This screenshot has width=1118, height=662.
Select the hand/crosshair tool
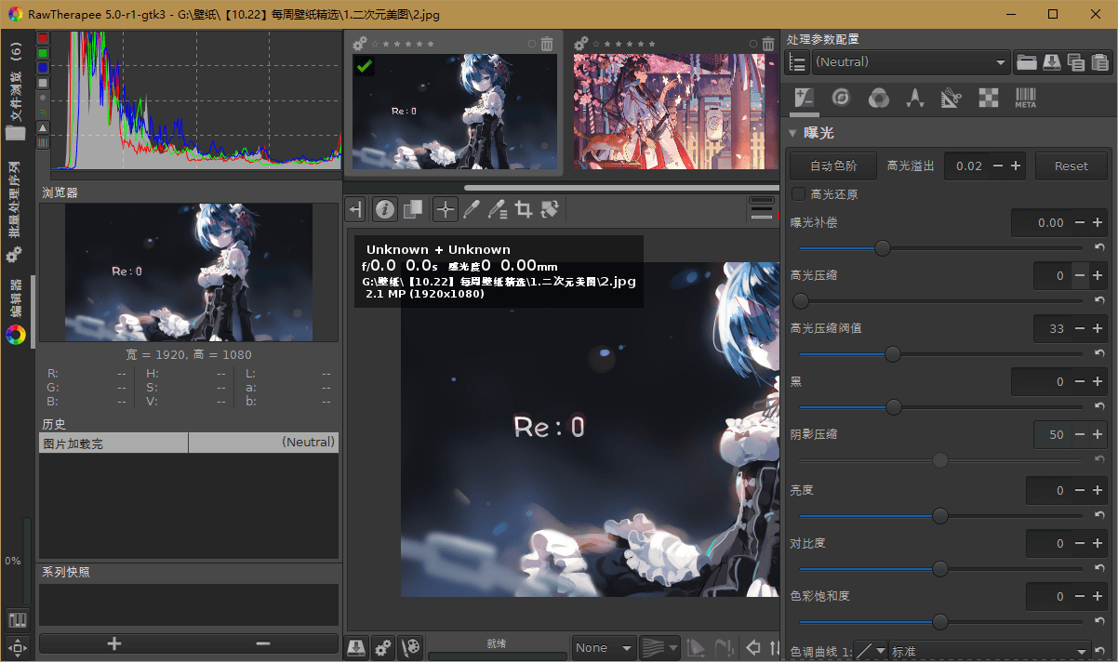pos(446,209)
